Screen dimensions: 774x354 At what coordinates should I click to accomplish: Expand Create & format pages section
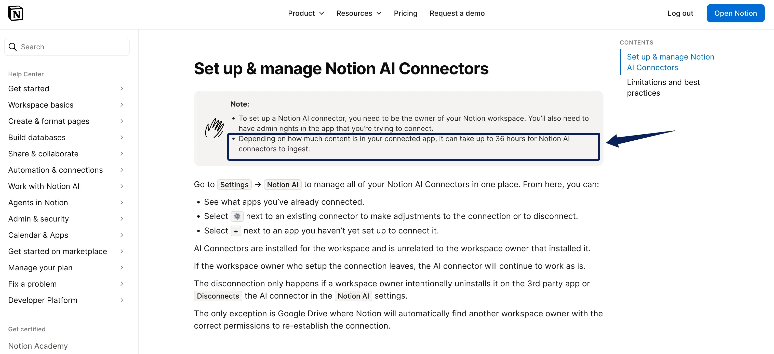point(66,121)
